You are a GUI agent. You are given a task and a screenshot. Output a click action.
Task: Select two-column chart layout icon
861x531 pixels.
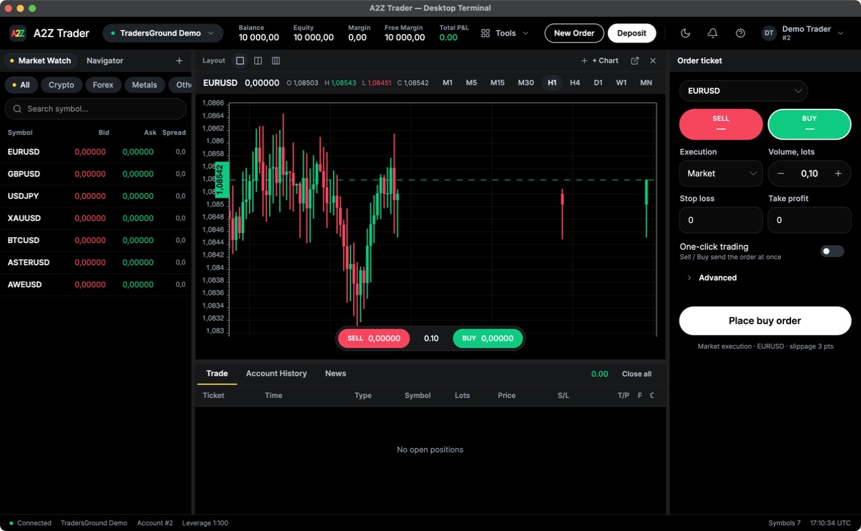pos(258,60)
